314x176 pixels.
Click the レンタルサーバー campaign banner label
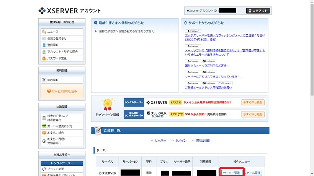(134, 102)
